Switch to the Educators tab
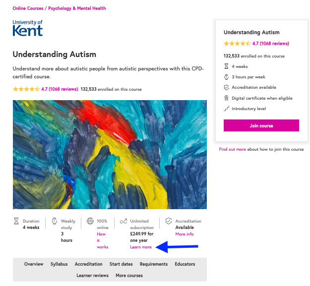This screenshot has height=286, width=310. 185,264
